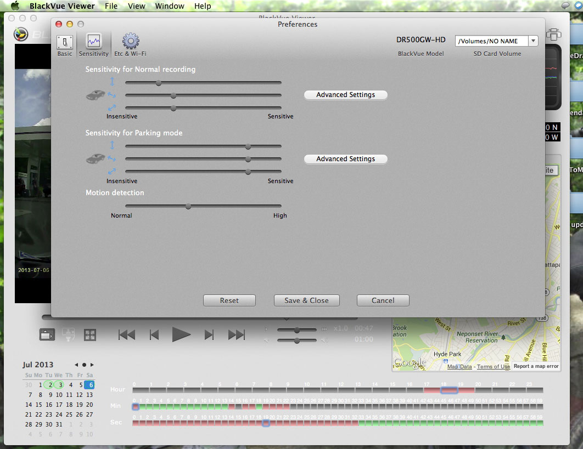The height and width of the screenshot is (449, 583).
Task: Expand the SD Card Volume dropdown
Action: [x=533, y=41]
